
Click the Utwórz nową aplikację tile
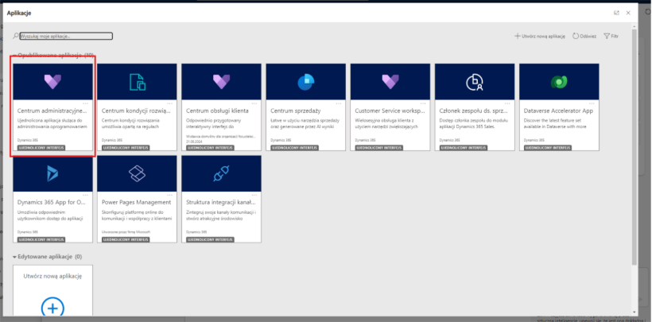(x=52, y=290)
